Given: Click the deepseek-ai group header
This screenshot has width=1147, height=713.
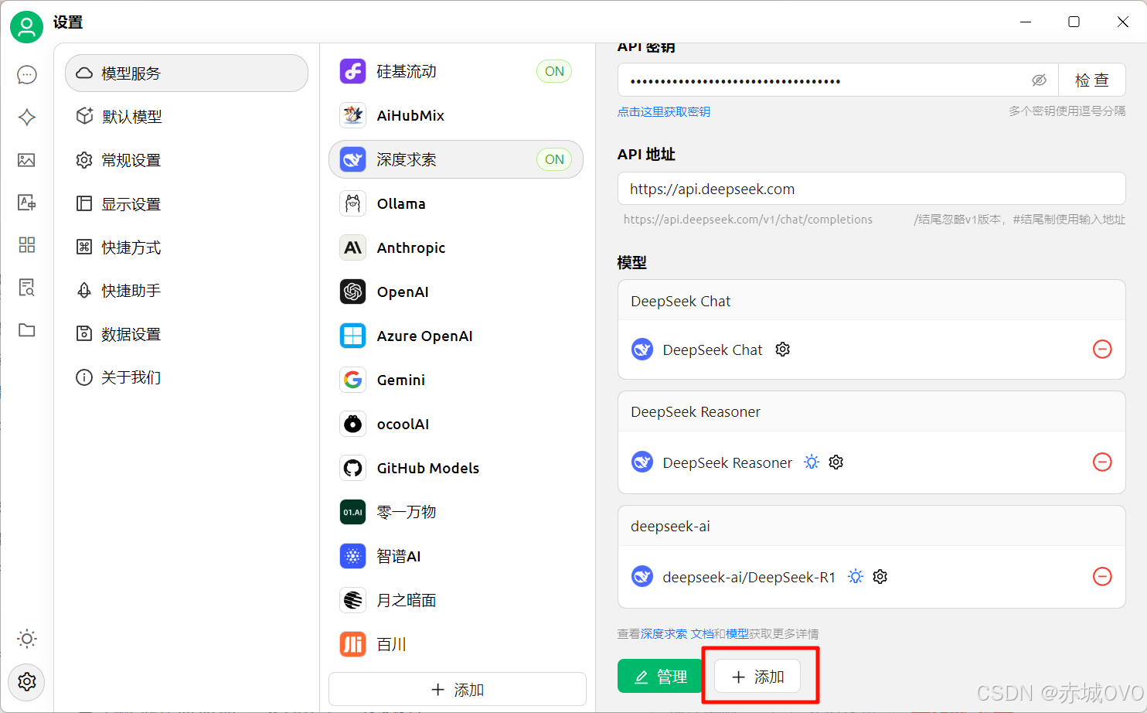Looking at the screenshot, I should (872, 527).
